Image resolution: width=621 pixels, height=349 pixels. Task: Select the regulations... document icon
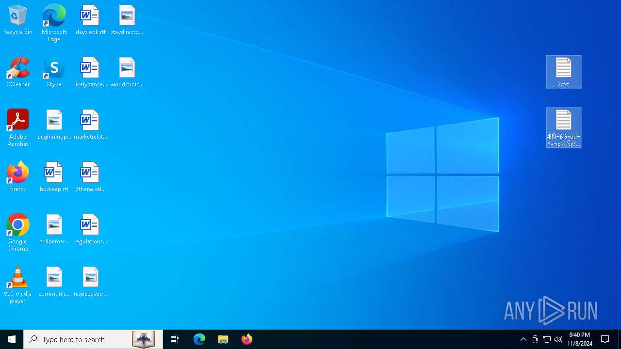pyautogui.click(x=90, y=230)
